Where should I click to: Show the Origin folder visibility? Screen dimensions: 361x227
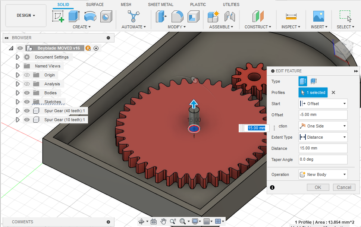click(x=27, y=75)
